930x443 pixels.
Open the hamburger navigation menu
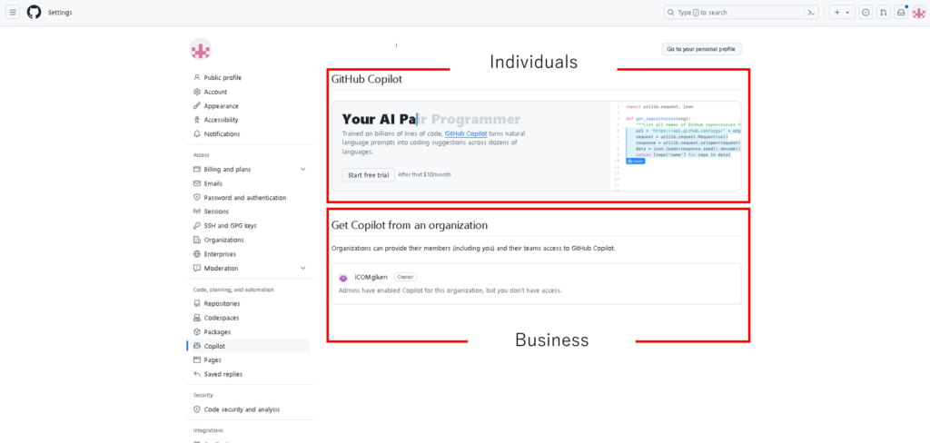coord(13,13)
